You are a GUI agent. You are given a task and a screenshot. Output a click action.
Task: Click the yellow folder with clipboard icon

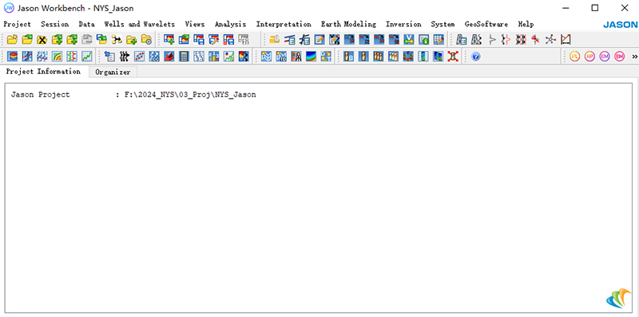click(274, 39)
